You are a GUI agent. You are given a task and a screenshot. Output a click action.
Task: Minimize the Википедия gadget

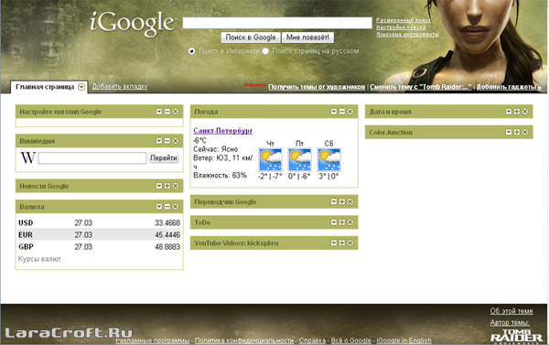[x=167, y=141]
